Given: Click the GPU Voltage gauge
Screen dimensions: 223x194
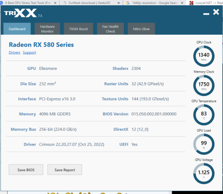Looking at the screenshot, I should coord(204,174).
